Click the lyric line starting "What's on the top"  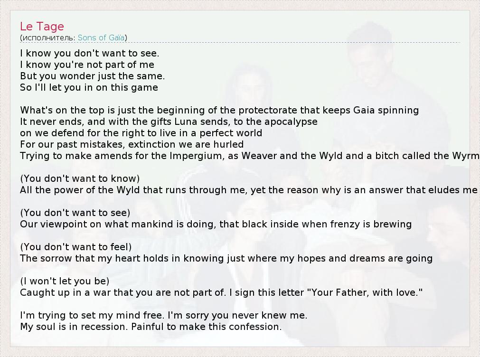tap(219, 110)
